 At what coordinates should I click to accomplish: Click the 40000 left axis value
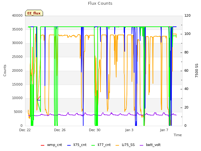pos(17,15)
